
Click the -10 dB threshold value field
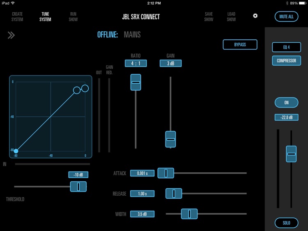pyautogui.click(x=78, y=175)
